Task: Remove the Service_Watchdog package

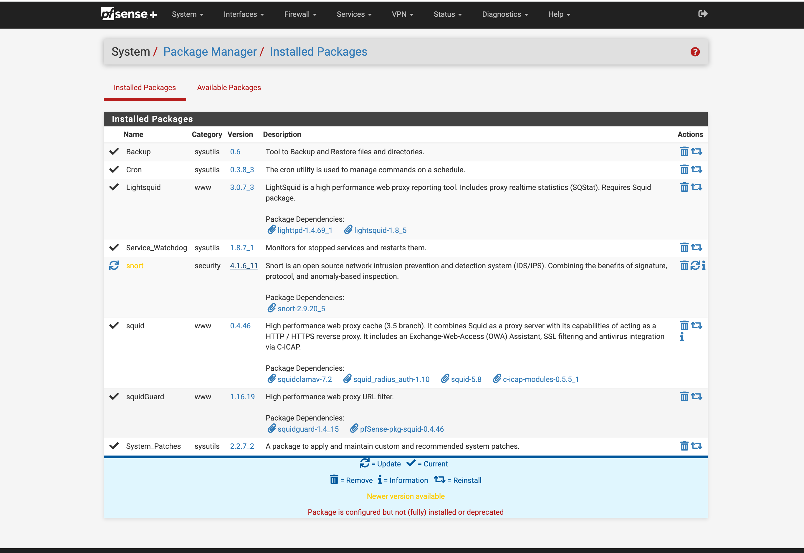Action: coord(684,248)
